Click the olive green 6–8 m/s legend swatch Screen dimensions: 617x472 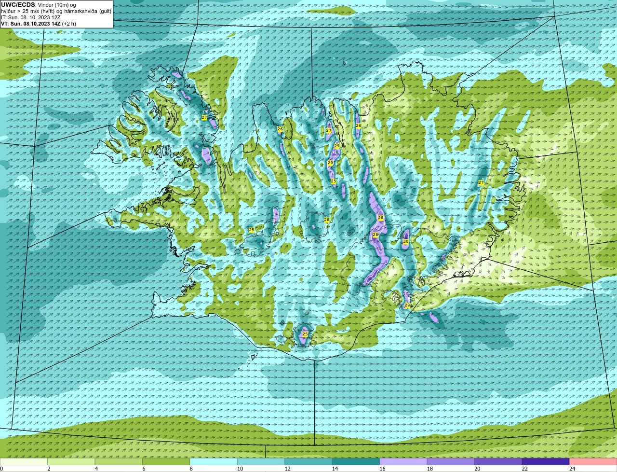[x=166, y=461]
